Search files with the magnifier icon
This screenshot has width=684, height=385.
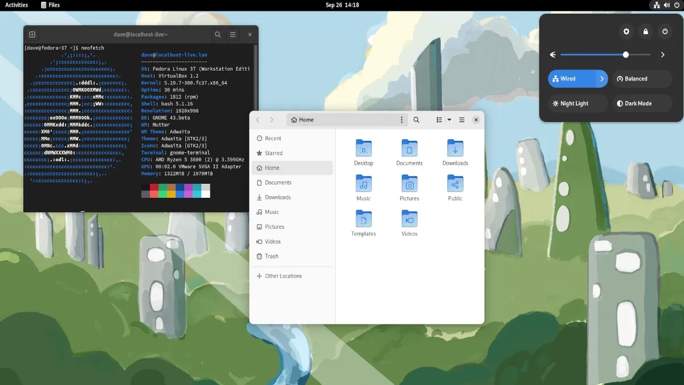point(417,120)
